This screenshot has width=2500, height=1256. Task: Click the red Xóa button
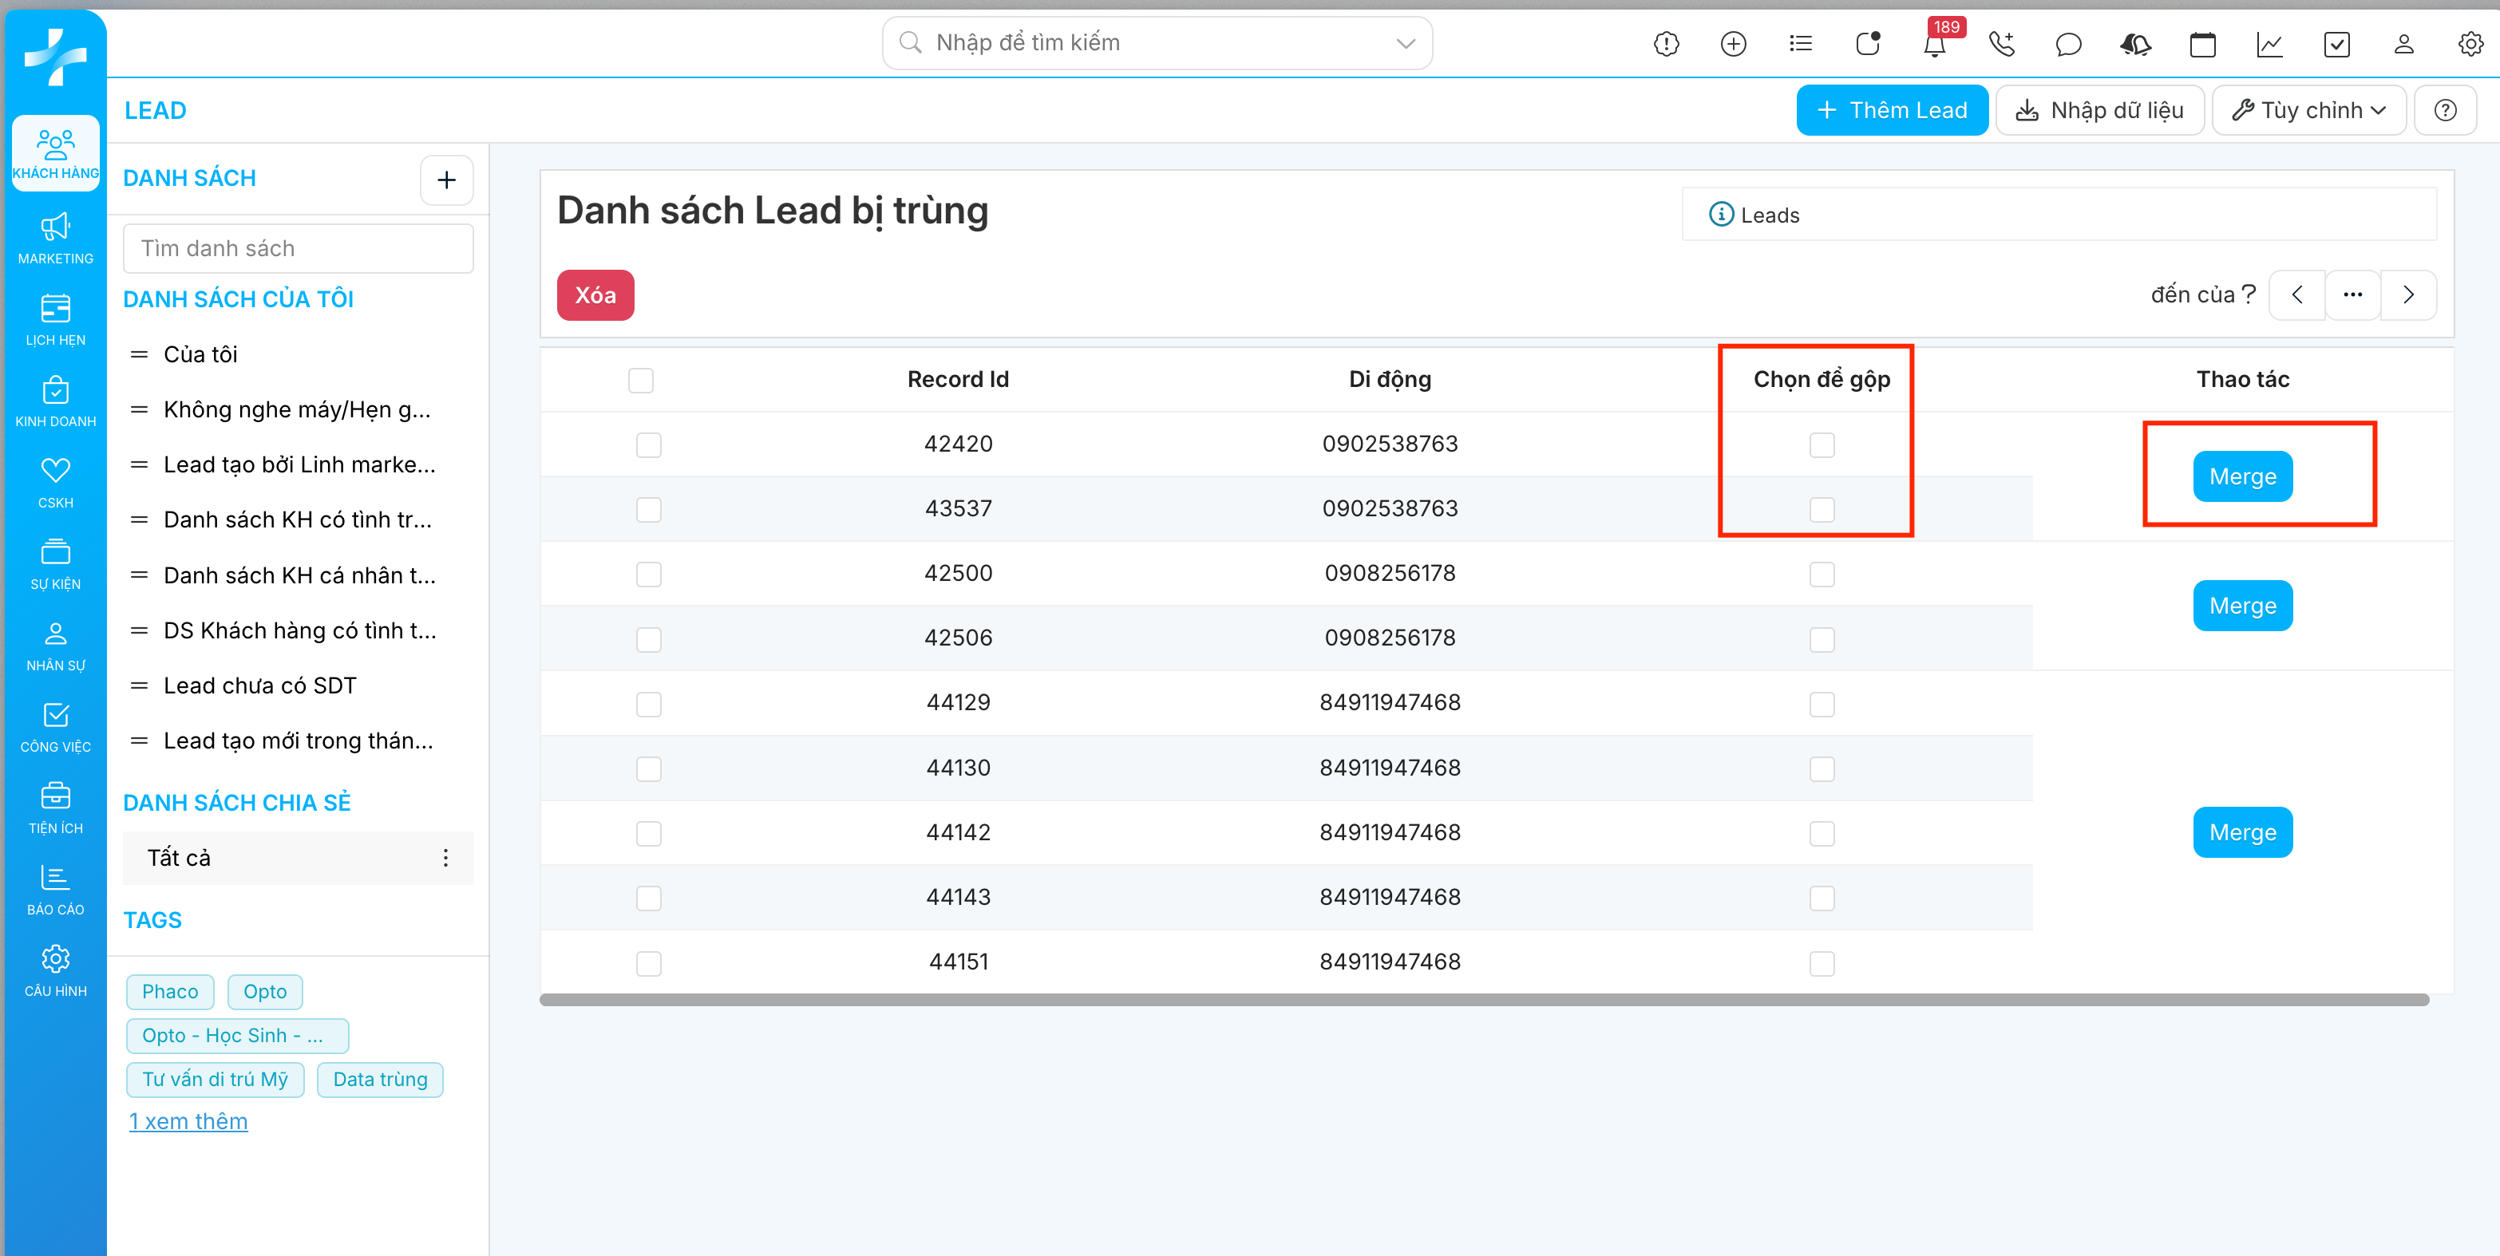click(595, 294)
